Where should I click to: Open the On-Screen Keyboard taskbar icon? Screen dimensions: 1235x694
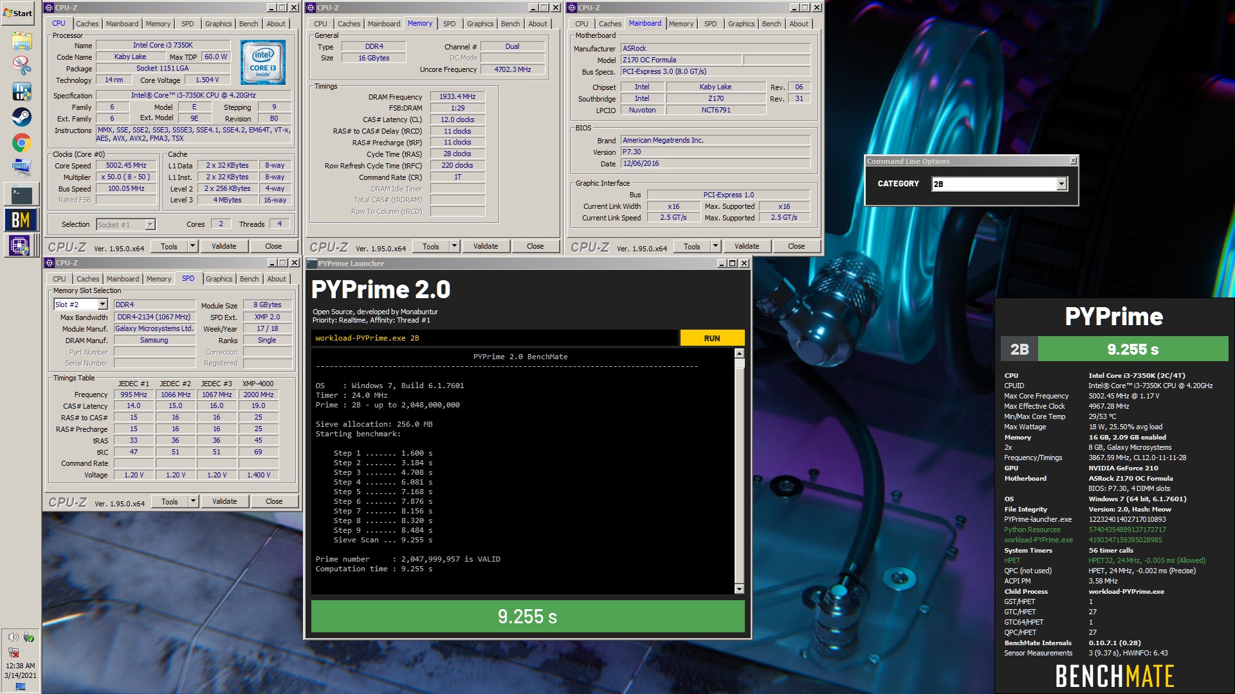click(x=21, y=167)
